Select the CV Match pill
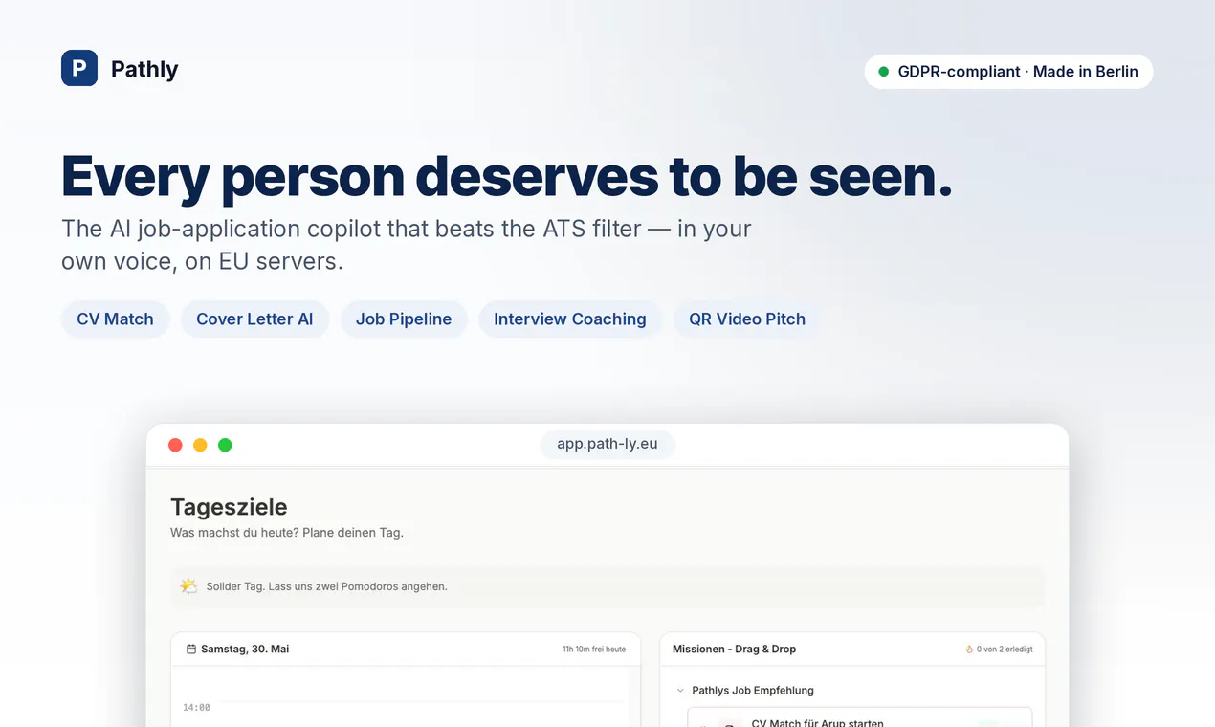The image size is (1215, 727). tap(115, 319)
